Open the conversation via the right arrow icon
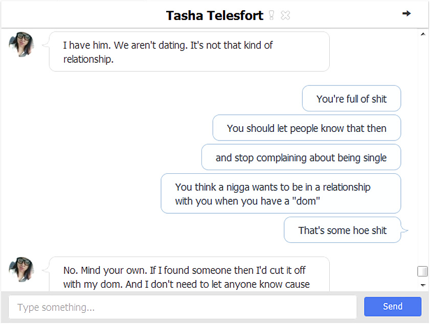 [406, 14]
